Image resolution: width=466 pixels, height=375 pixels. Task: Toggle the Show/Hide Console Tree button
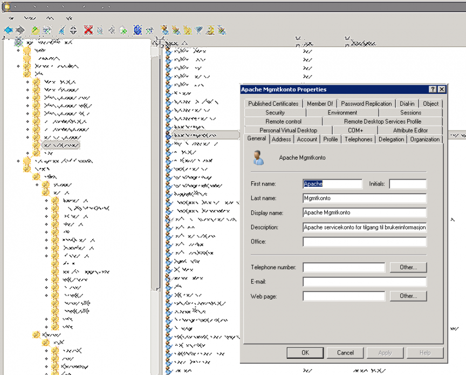tap(47, 30)
